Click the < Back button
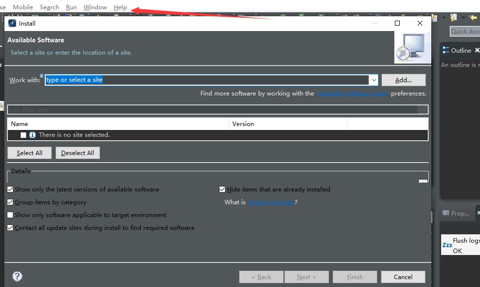Image resolution: width=480 pixels, height=287 pixels. click(x=261, y=277)
